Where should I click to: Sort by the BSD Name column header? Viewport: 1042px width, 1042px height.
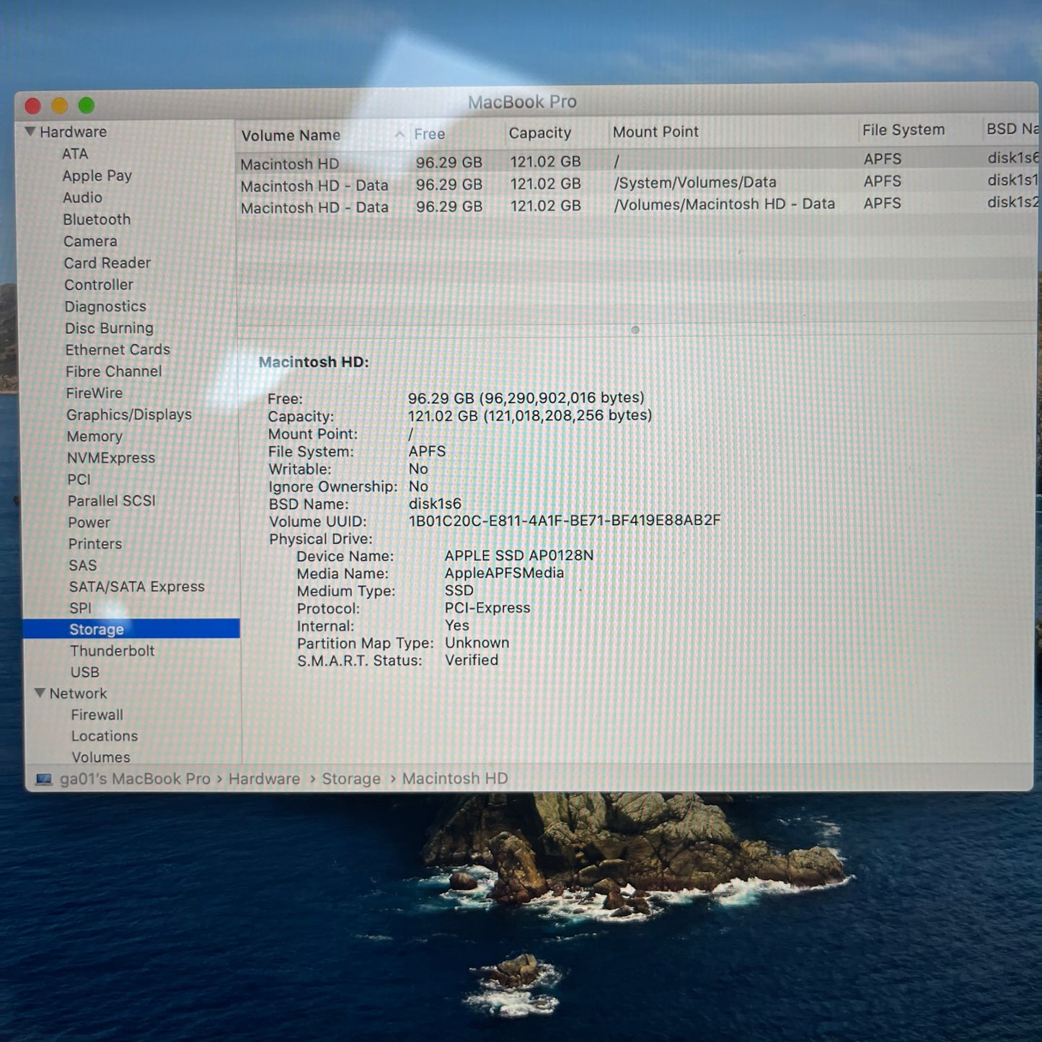[x=1012, y=128]
